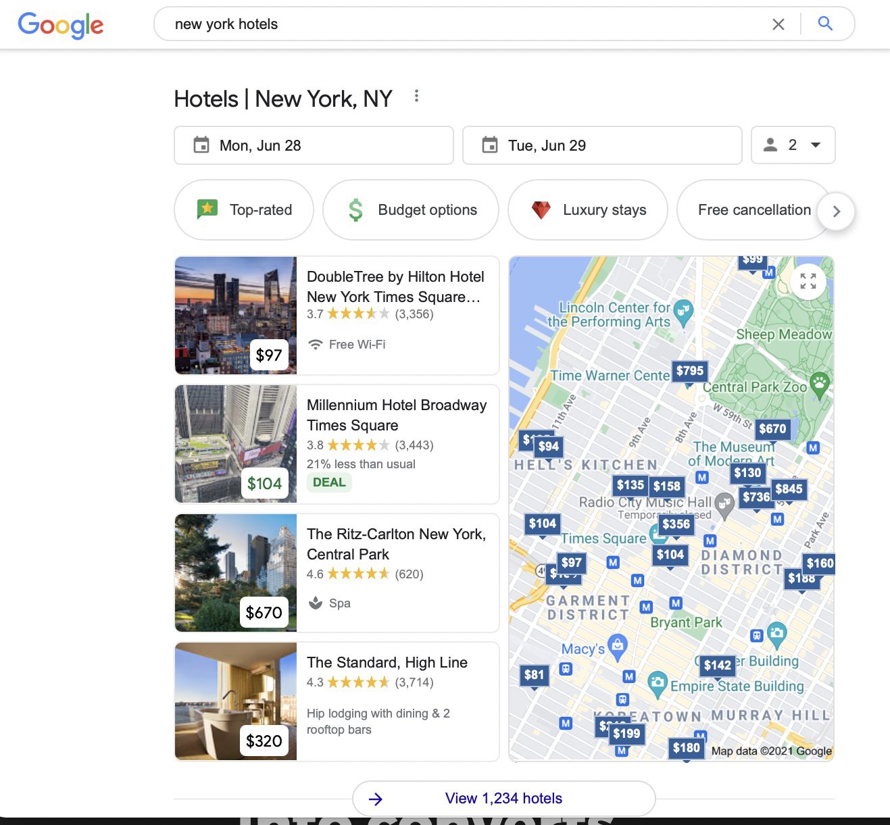The image size is (890, 825).
Task: Click the $97 price marker on the map
Action: [572, 562]
